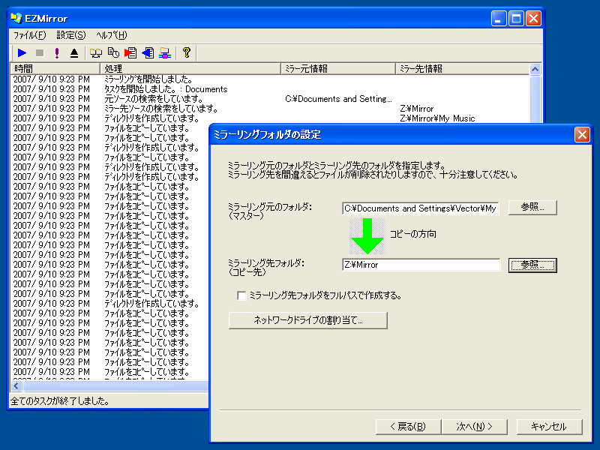Click the black eject triangle toolbar icon

74,52
